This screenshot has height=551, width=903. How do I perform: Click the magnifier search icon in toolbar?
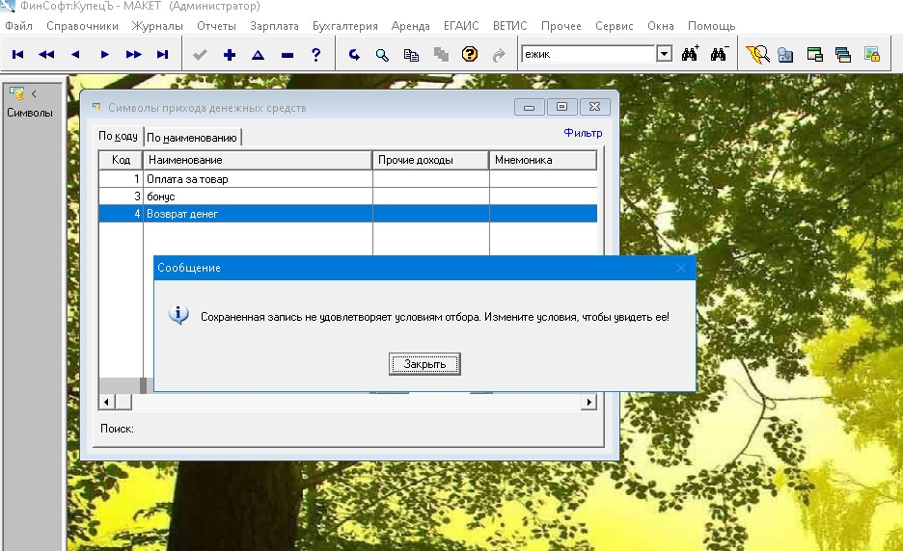[x=382, y=55]
